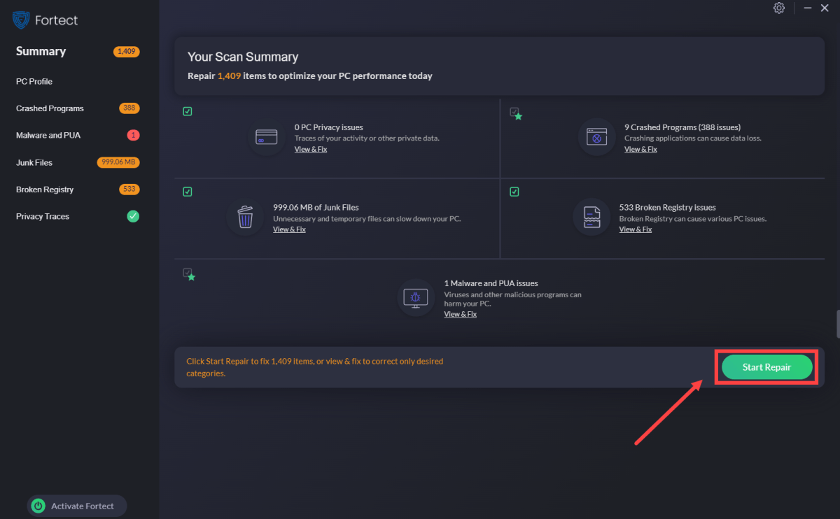Open the settings gear icon

coord(778,8)
